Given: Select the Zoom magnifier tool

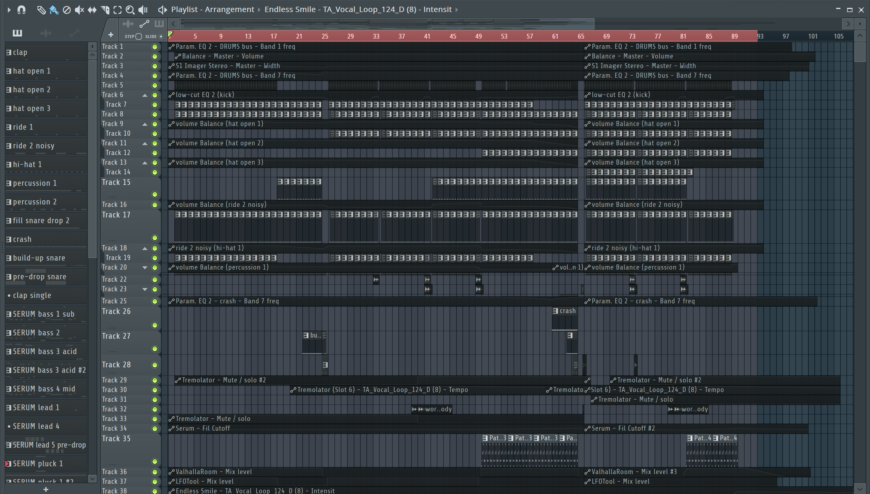Looking at the screenshot, I should [x=130, y=10].
